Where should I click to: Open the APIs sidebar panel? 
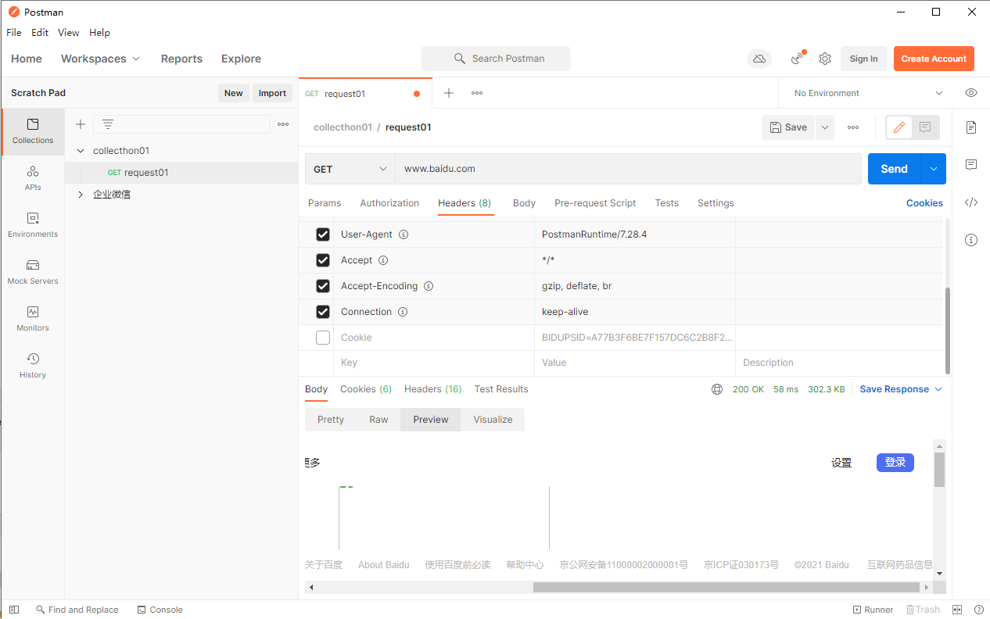33,178
